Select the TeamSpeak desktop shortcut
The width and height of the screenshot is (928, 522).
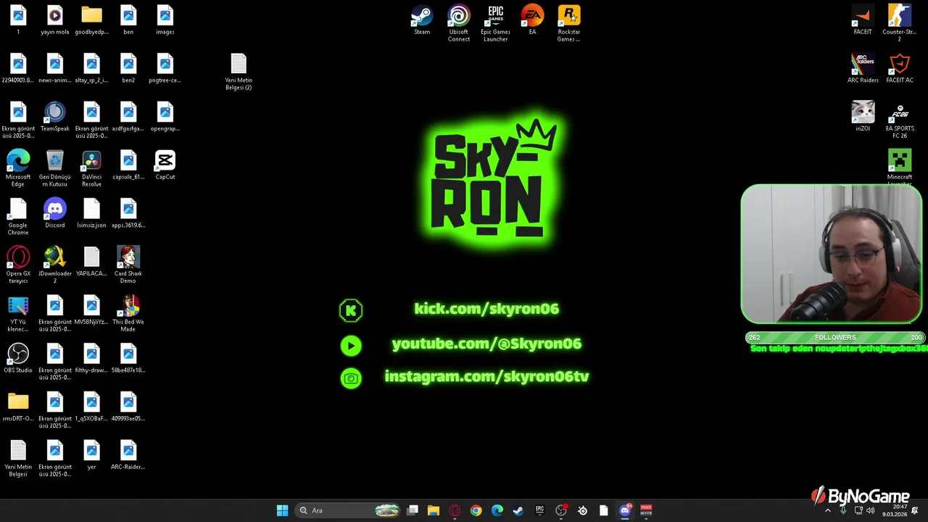click(55, 117)
